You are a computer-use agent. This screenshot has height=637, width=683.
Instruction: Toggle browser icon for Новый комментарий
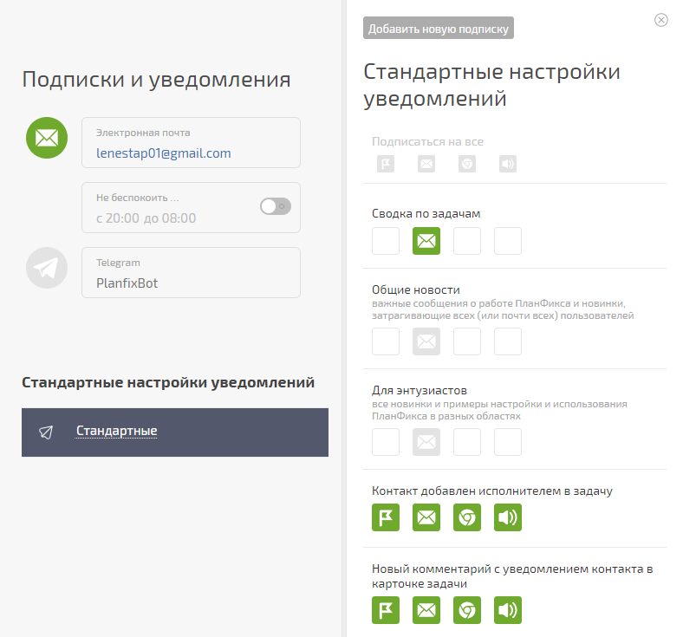click(467, 610)
